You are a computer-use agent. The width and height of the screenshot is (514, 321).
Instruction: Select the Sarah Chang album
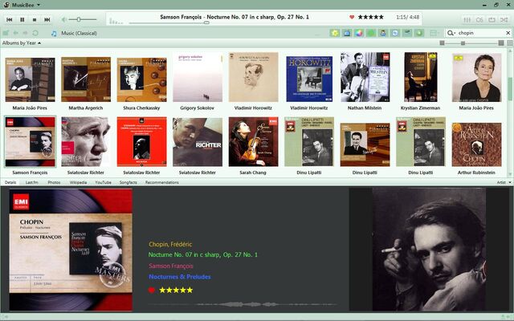(254, 142)
